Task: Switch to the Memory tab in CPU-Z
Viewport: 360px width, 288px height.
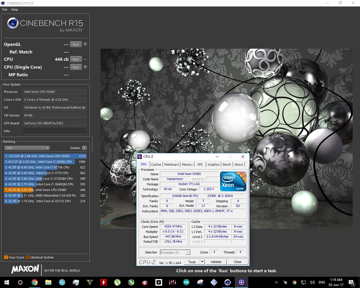Action: pos(187,165)
